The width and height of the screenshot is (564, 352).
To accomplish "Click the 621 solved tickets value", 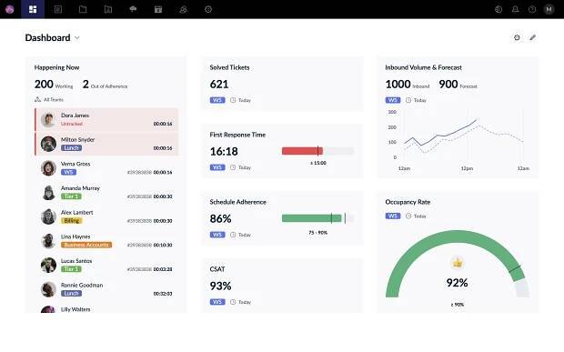I will point(219,85).
